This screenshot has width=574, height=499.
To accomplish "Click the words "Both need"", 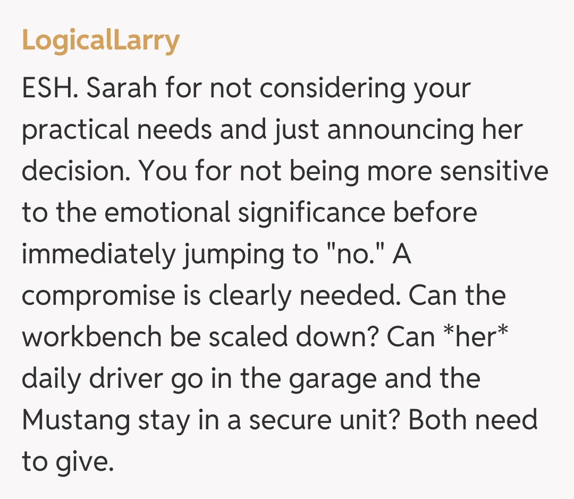I will coord(473,420).
